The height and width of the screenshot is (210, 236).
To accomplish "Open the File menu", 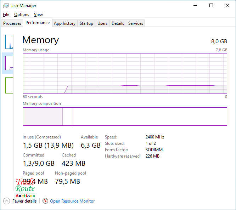I will (x=6, y=15).
